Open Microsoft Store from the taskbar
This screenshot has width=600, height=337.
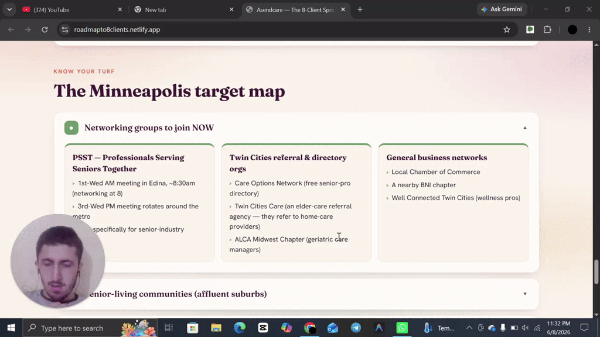tap(192, 328)
